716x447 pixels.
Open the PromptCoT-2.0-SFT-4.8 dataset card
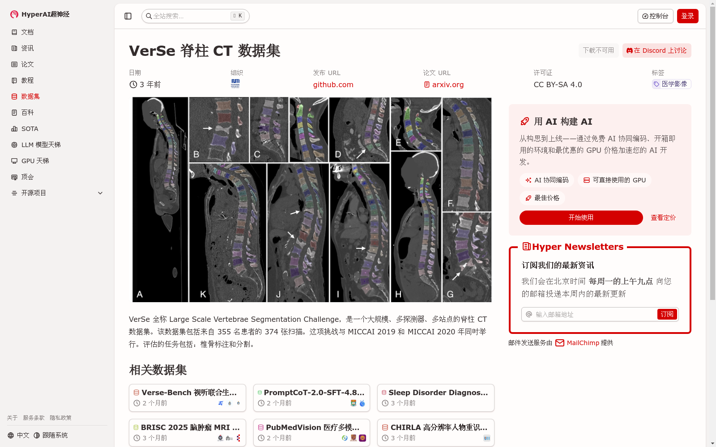click(311, 398)
